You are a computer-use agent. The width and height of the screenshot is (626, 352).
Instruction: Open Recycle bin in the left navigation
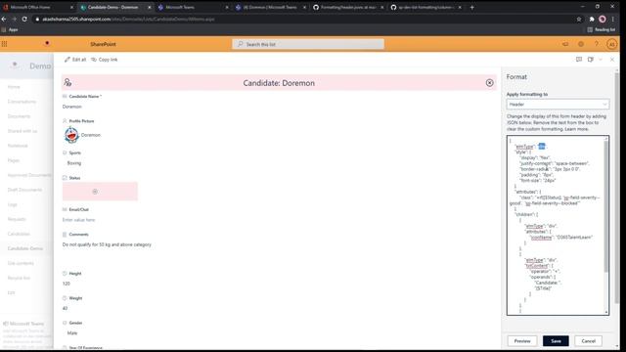click(19, 278)
